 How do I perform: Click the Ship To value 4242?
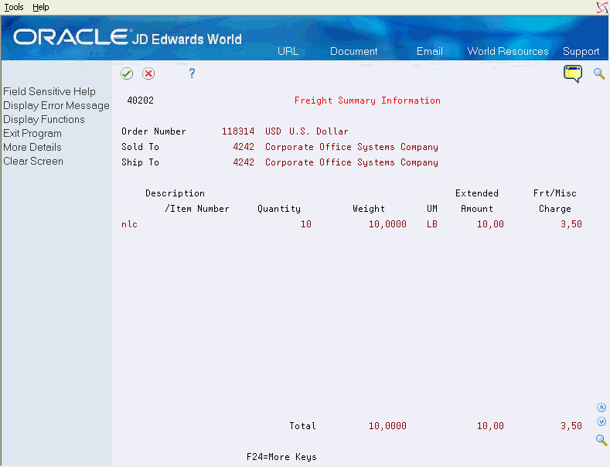pyautogui.click(x=243, y=162)
